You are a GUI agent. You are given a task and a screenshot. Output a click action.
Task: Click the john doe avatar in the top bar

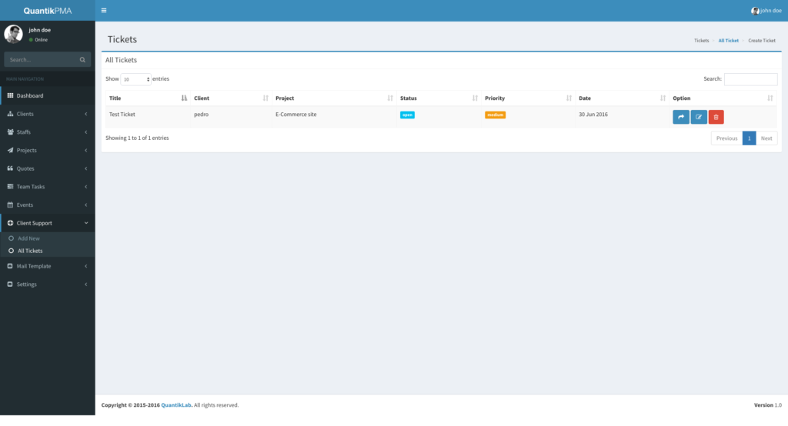pos(755,11)
